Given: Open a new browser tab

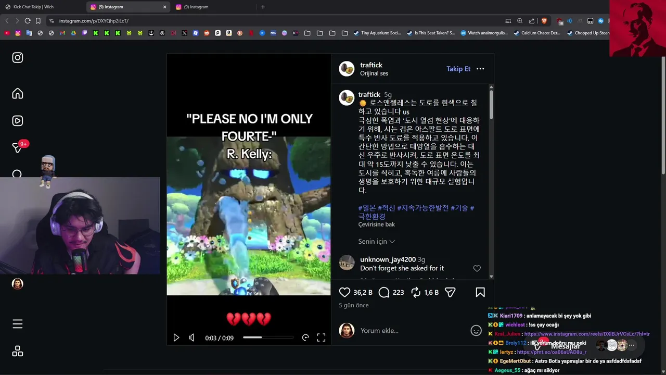Looking at the screenshot, I should coord(263,7).
